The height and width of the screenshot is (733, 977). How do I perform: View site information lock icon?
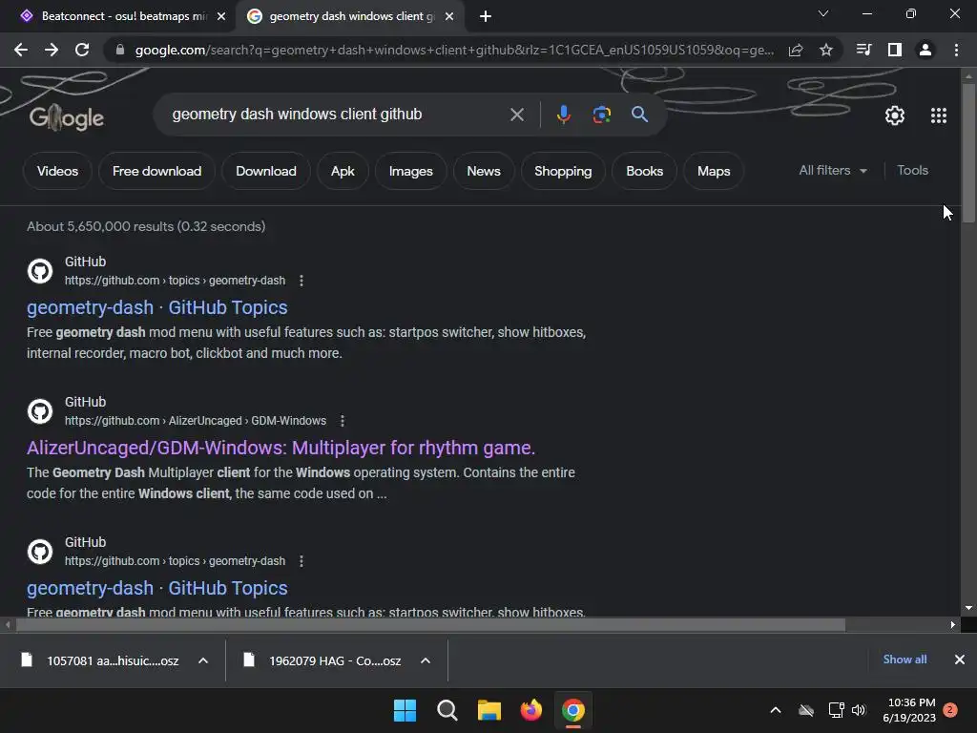pyautogui.click(x=120, y=50)
